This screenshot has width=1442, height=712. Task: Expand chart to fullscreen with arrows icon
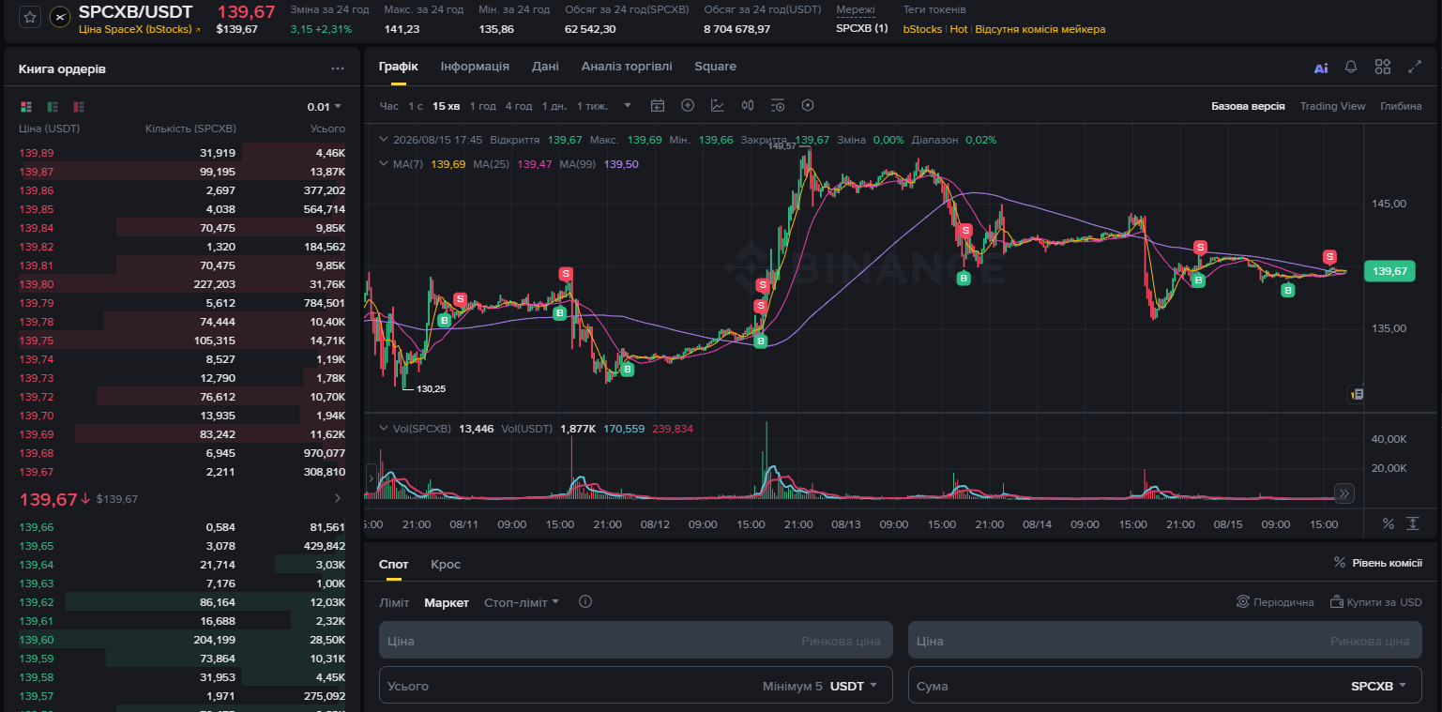pos(1415,67)
